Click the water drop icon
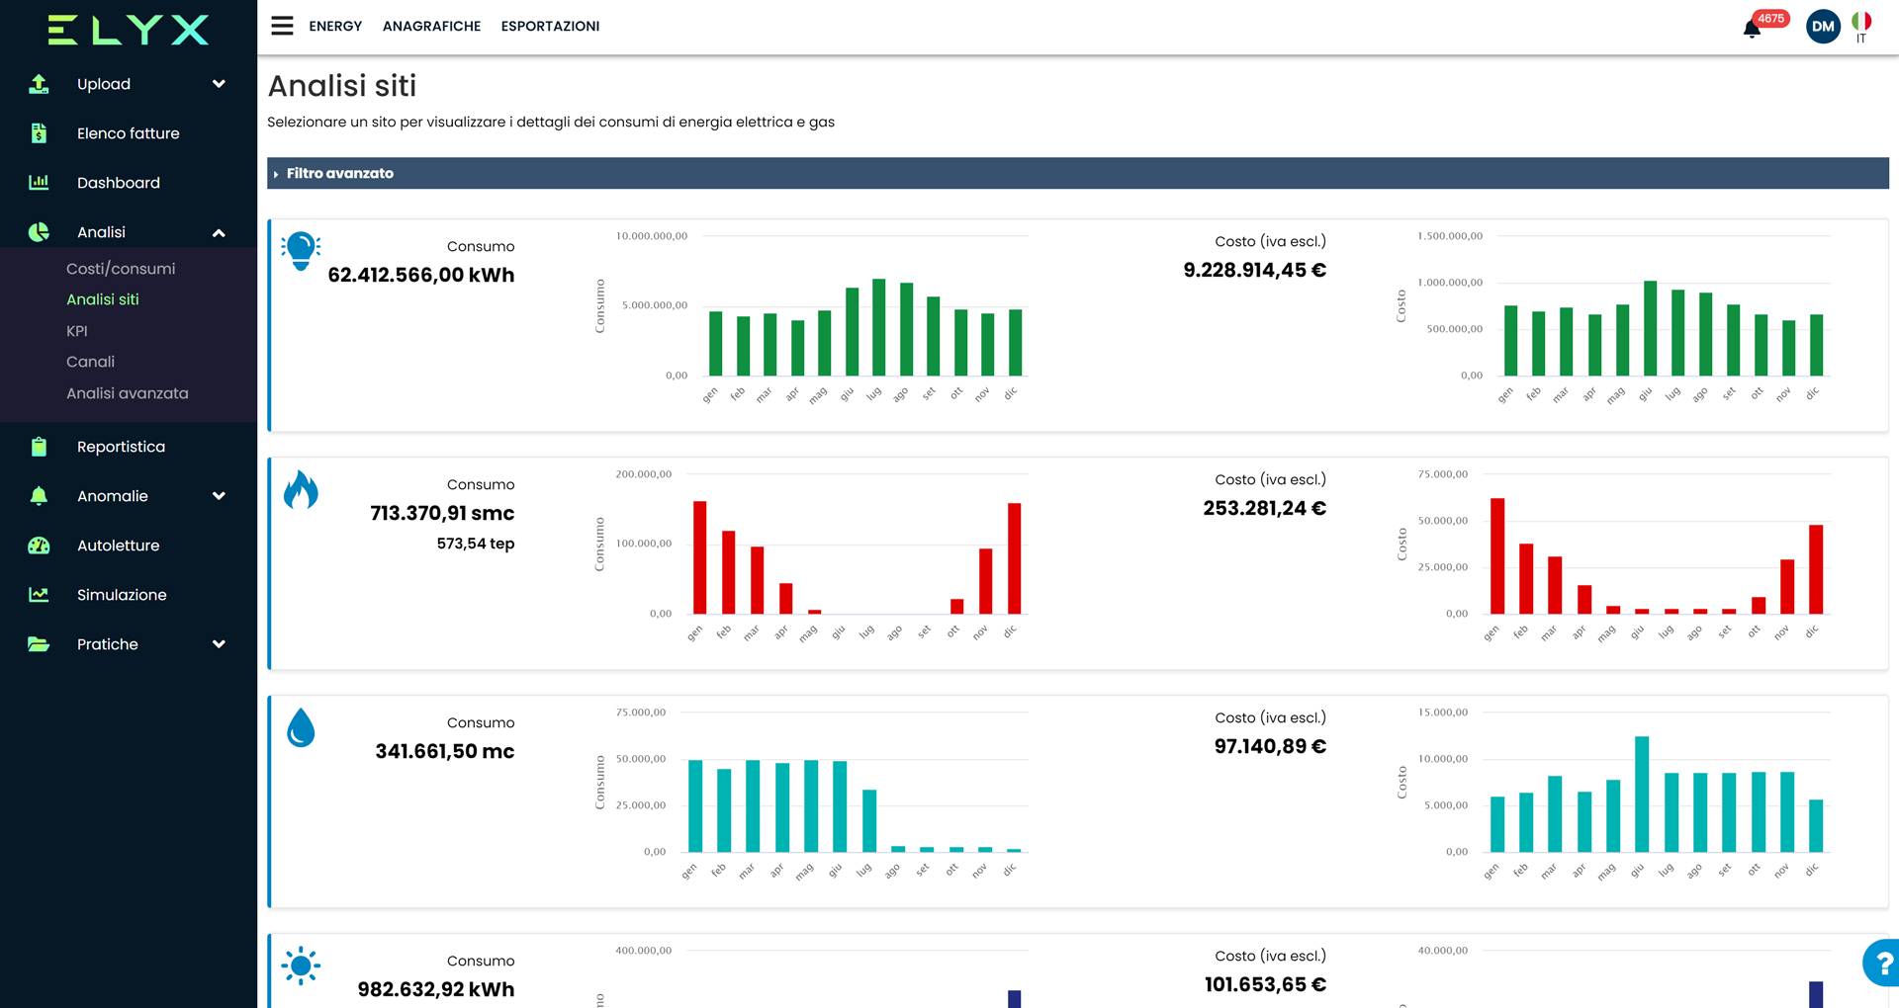 pyautogui.click(x=301, y=728)
